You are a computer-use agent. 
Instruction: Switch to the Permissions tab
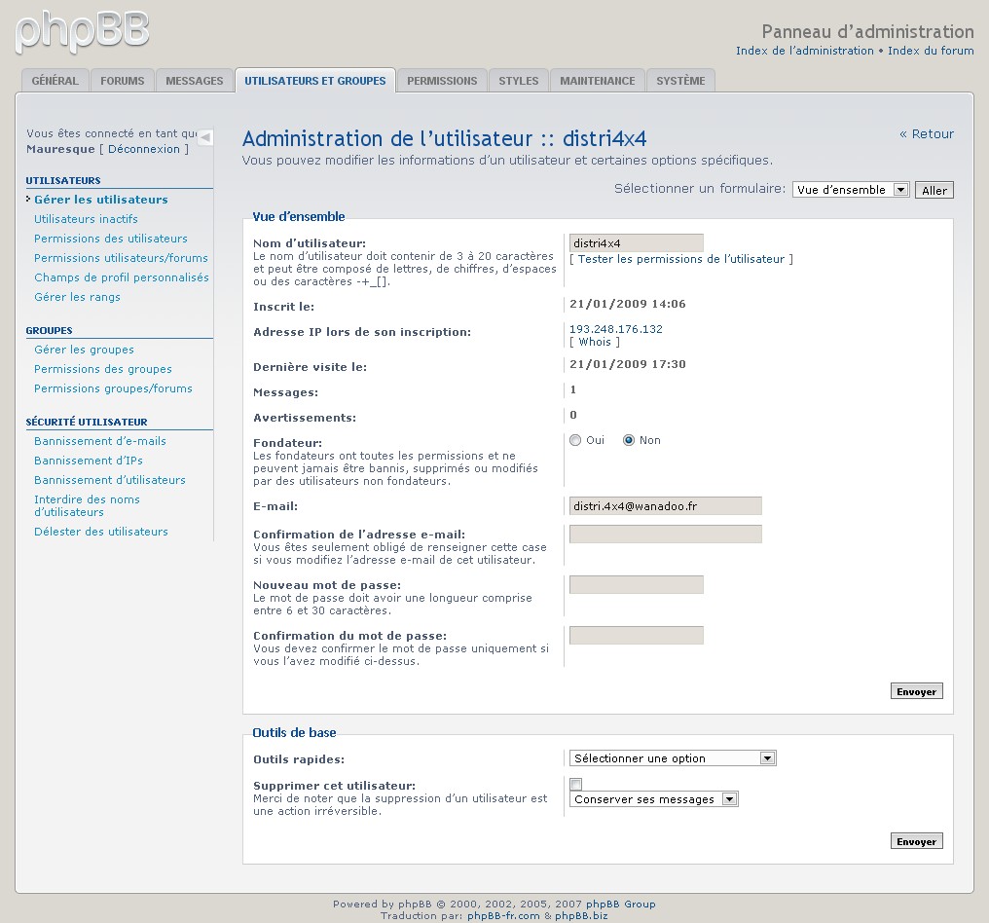(442, 81)
